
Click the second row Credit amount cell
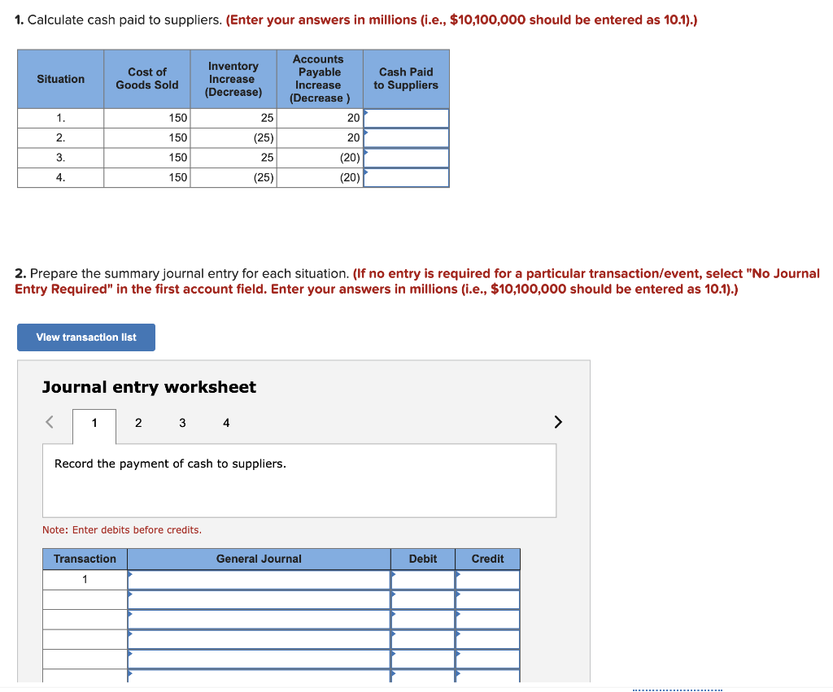point(487,599)
